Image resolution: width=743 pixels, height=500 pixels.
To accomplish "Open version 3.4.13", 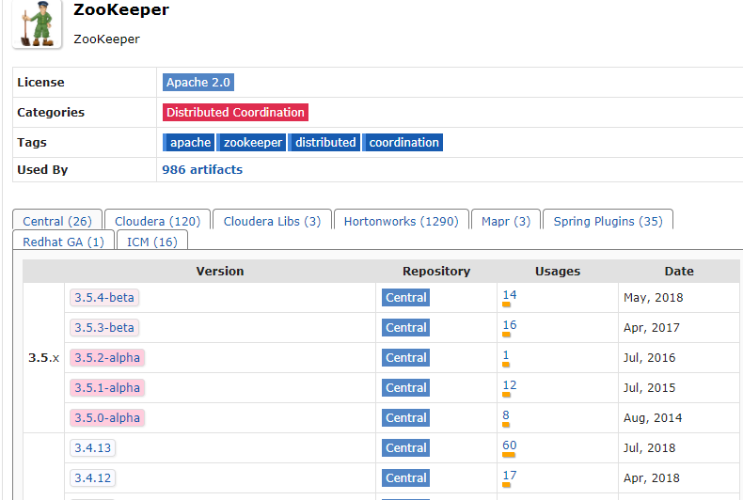I will point(92,447).
